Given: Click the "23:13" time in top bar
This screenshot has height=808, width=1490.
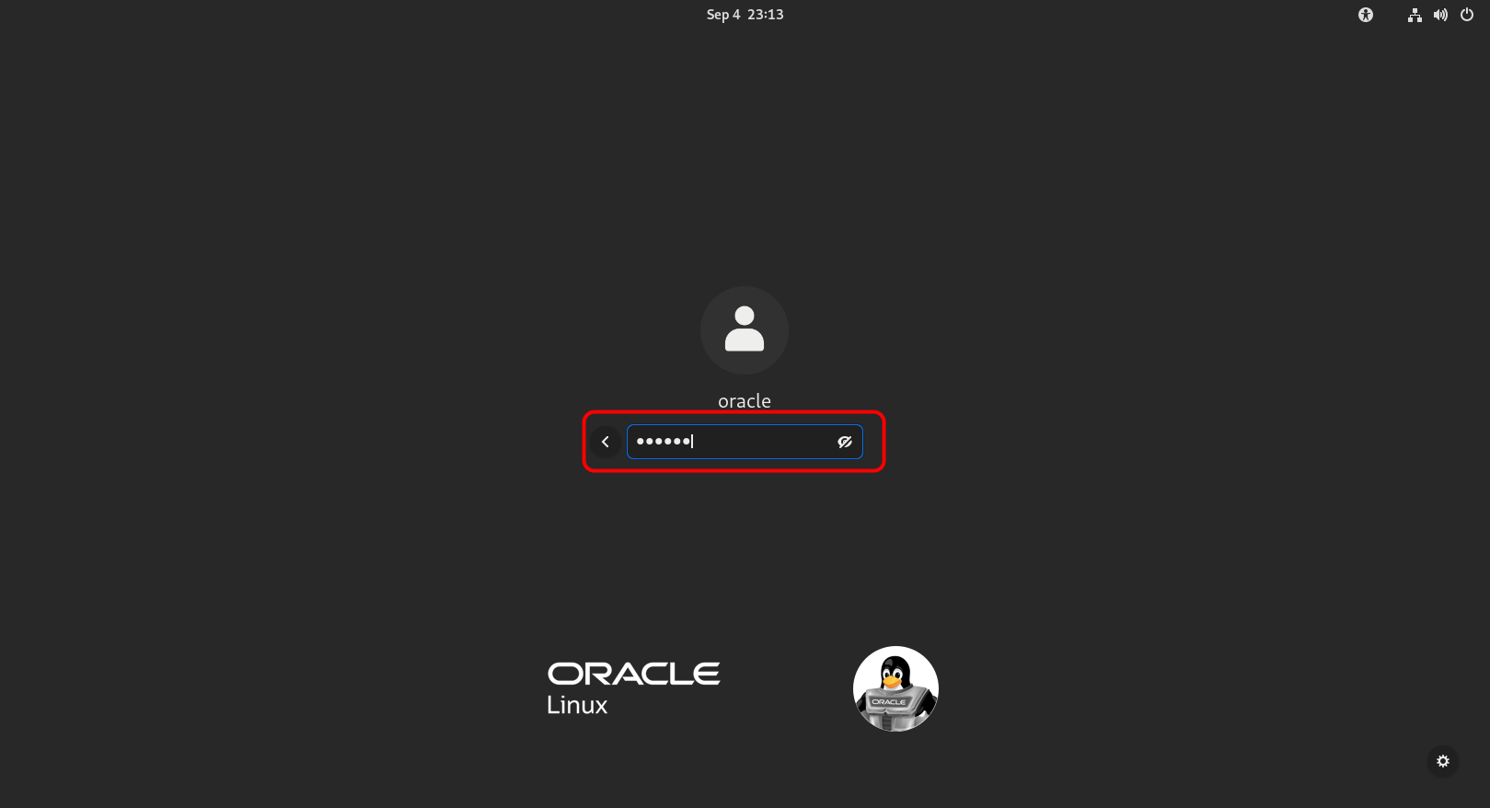Looking at the screenshot, I should 766,15.
